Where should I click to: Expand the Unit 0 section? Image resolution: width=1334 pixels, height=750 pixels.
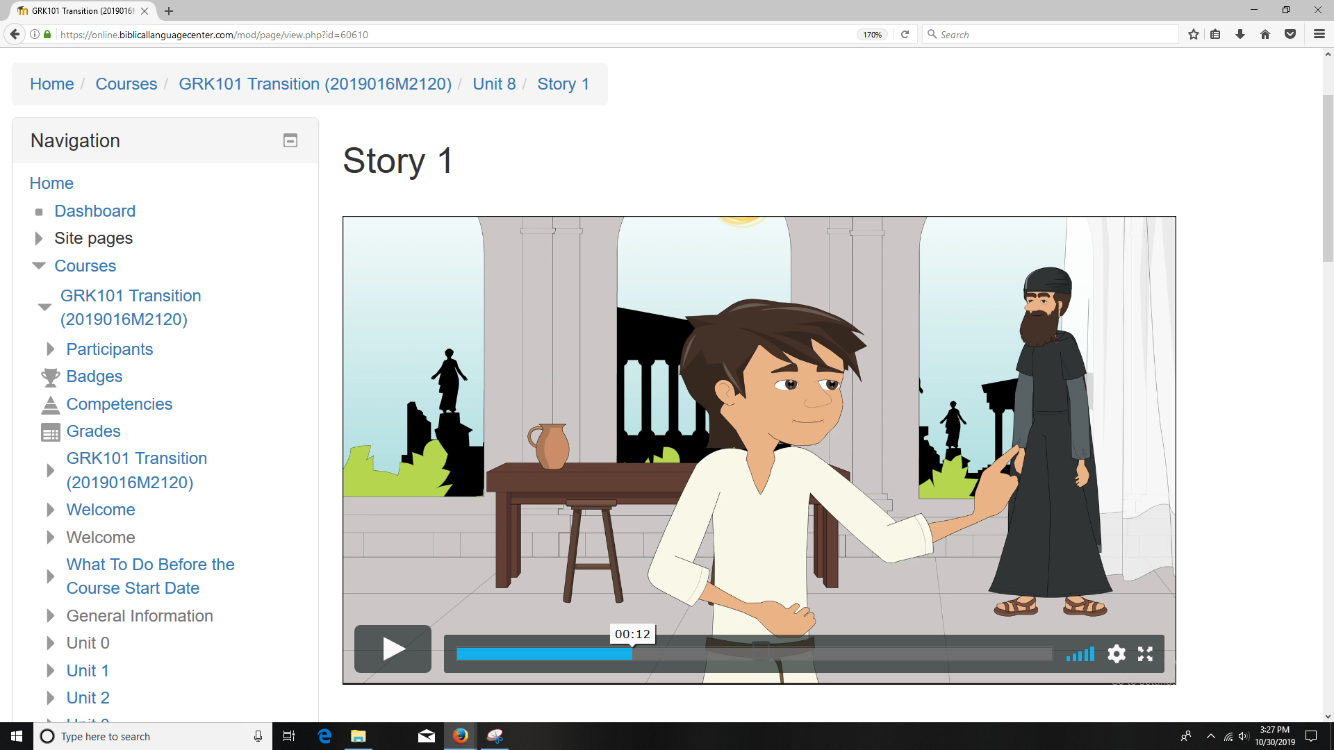[x=51, y=643]
